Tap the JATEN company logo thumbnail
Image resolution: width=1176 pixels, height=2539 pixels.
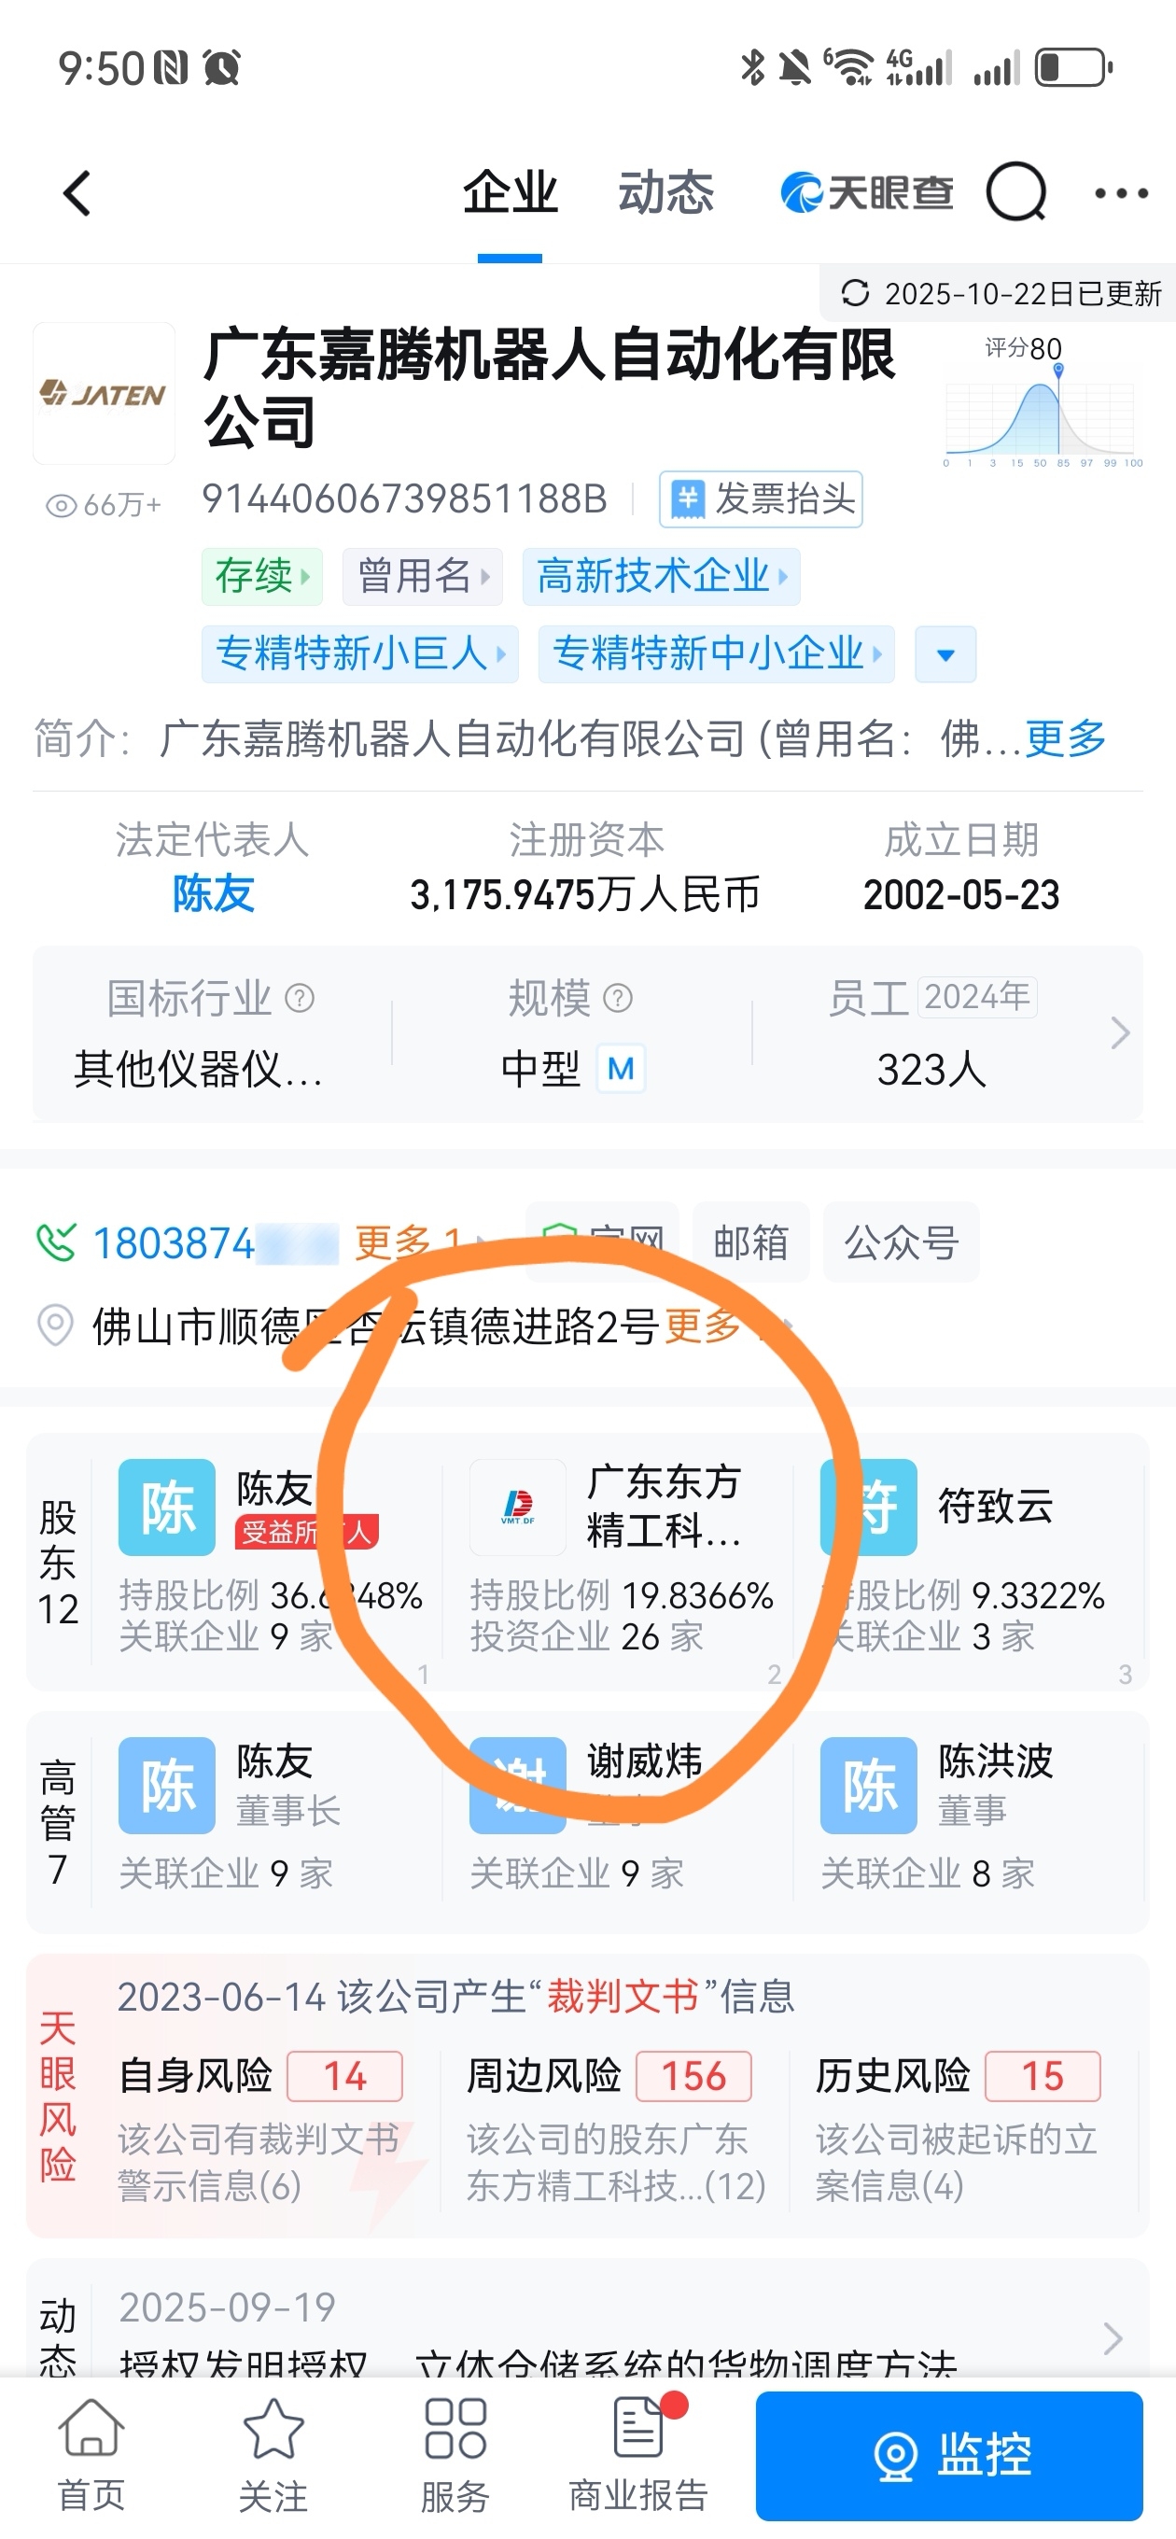[x=104, y=394]
